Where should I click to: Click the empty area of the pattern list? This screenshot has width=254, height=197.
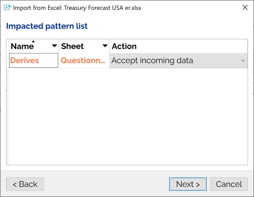[x=128, y=116]
